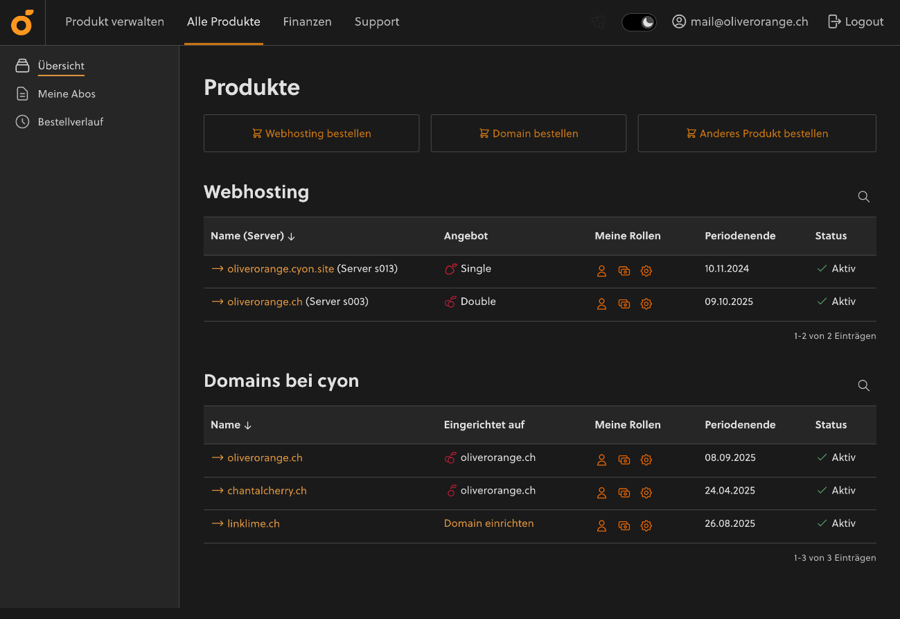Click the billing role icon for chantalcherry.ch
This screenshot has width=900, height=619.
point(624,493)
